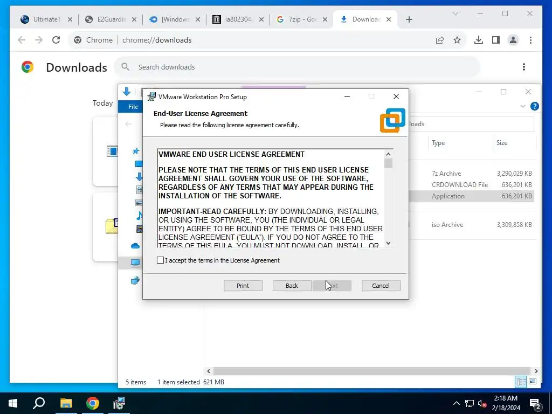Select the CRDOWNLOAD File row
The height and width of the screenshot is (414, 552).
pos(472,184)
